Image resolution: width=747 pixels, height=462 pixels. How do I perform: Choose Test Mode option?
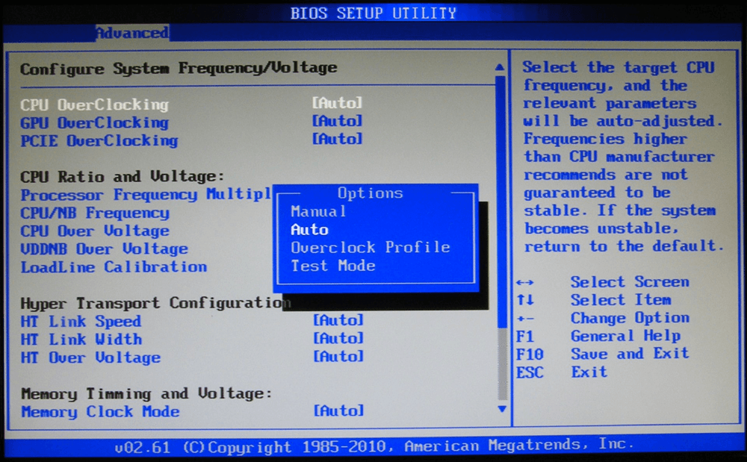pos(333,266)
